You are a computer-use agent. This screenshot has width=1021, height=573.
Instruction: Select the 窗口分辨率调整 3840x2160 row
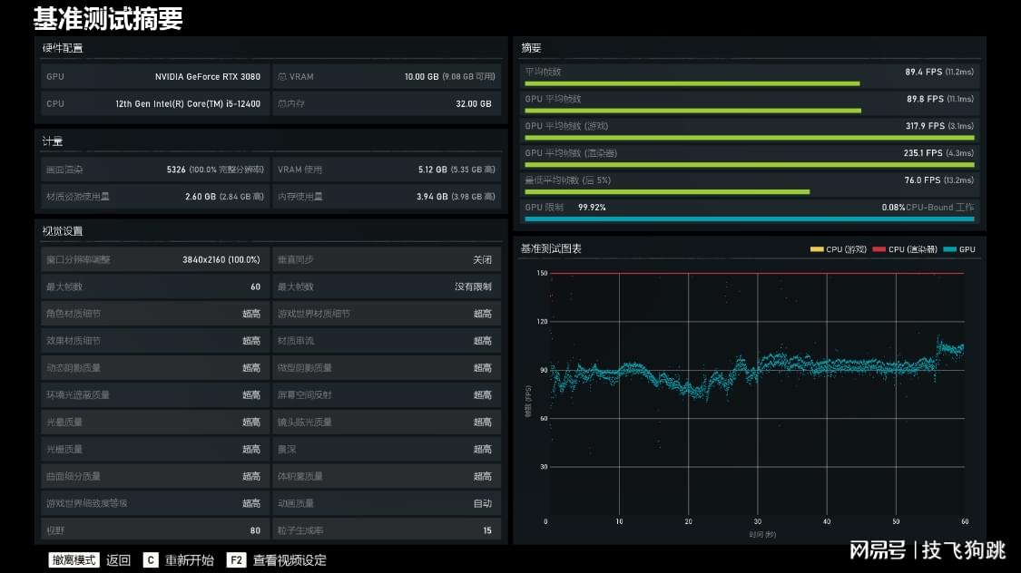pyautogui.click(x=155, y=259)
